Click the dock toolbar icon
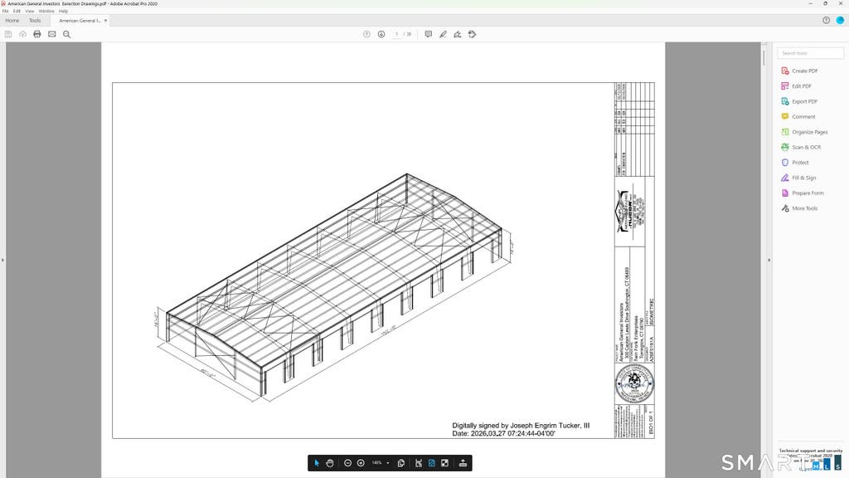The image size is (849, 478). coord(463,463)
